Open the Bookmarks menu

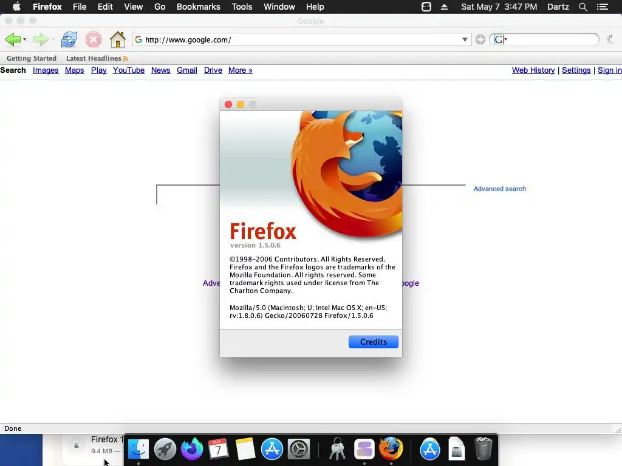199,7
